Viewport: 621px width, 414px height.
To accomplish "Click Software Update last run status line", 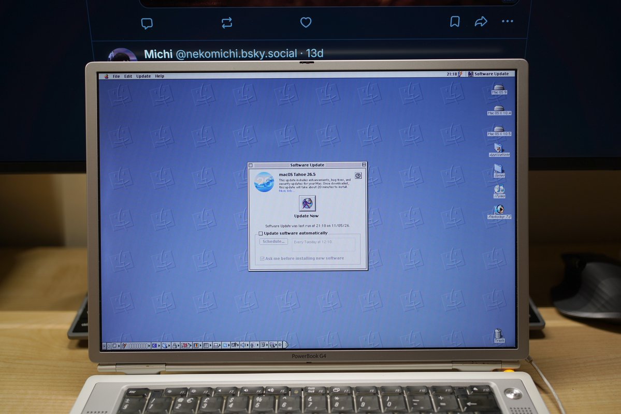I will pyautogui.click(x=307, y=226).
